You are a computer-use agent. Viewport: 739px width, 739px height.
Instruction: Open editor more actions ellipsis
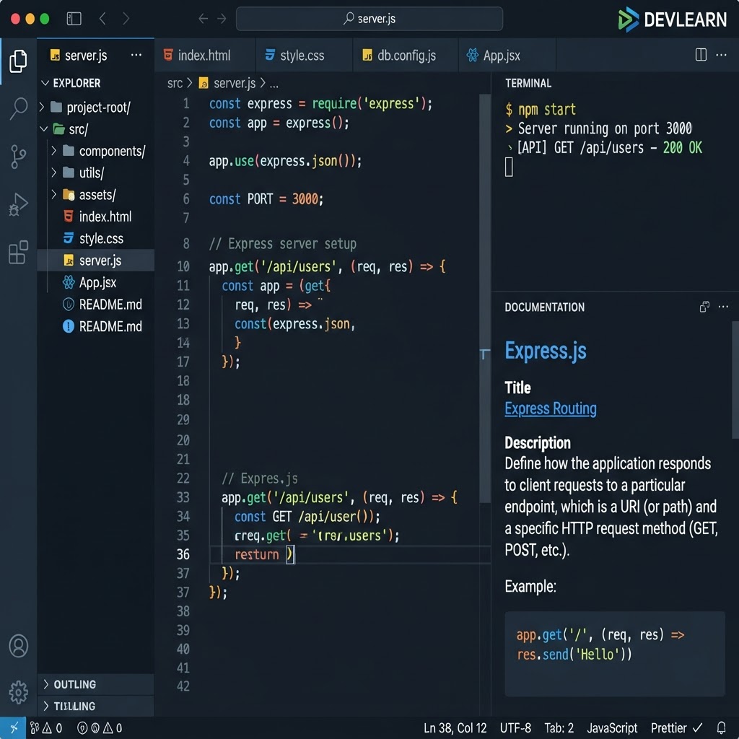721,55
